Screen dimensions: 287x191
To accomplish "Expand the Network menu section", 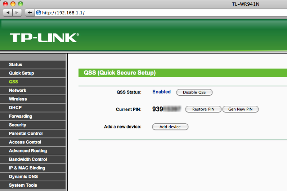I will point(18,91).
